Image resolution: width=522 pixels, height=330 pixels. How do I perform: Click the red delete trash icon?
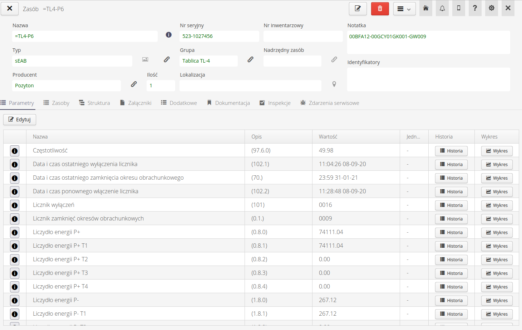[380, 9]
